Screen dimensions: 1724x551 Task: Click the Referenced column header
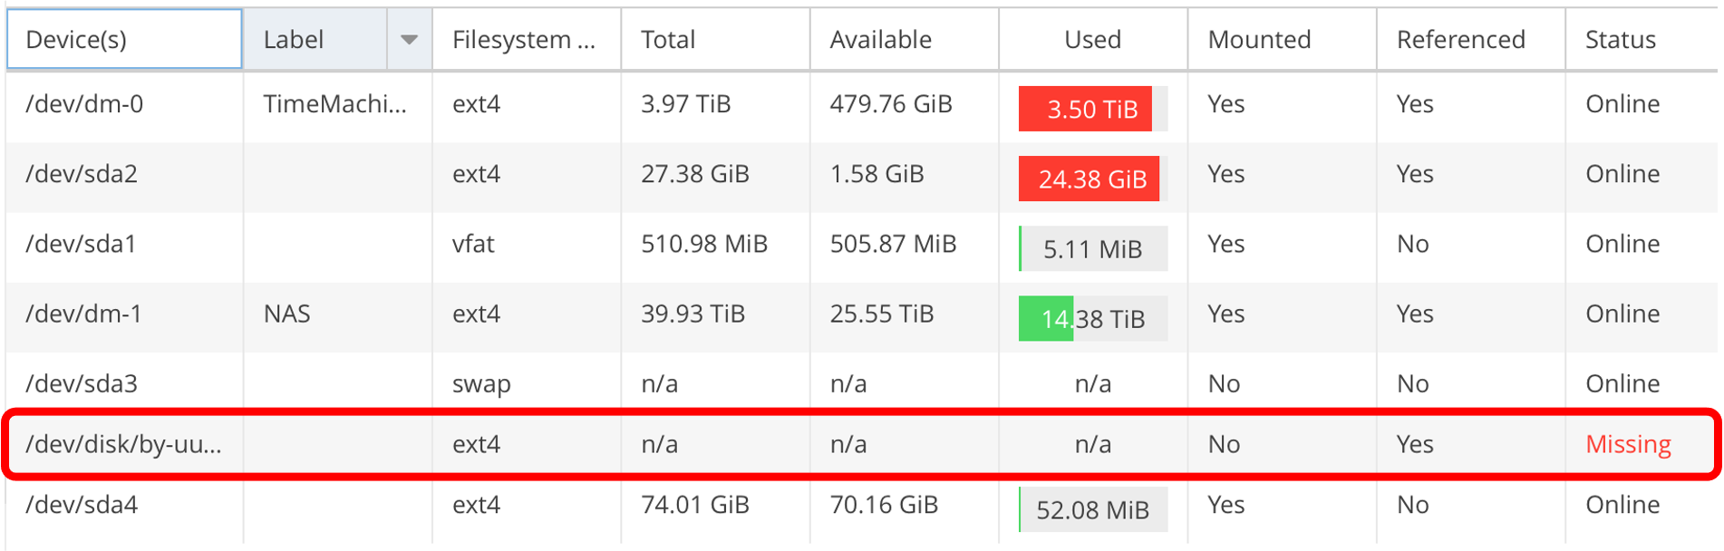1470,39
